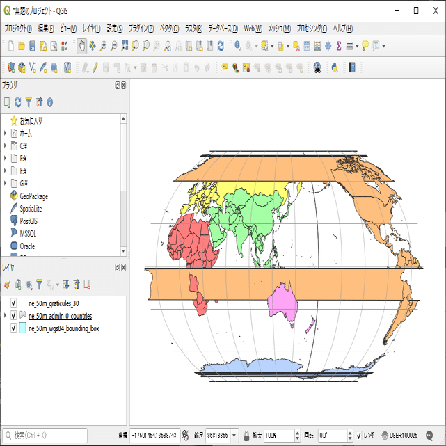This screenshot has width=446, height=446.
Task: Open the Edit menu
Action: [46, 29]
